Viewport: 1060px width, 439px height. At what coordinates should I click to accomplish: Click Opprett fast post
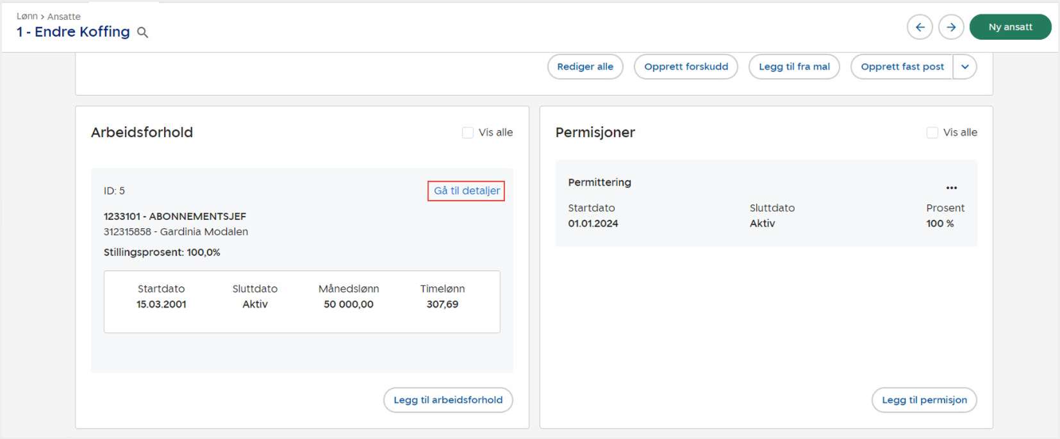tap(902, 67)
